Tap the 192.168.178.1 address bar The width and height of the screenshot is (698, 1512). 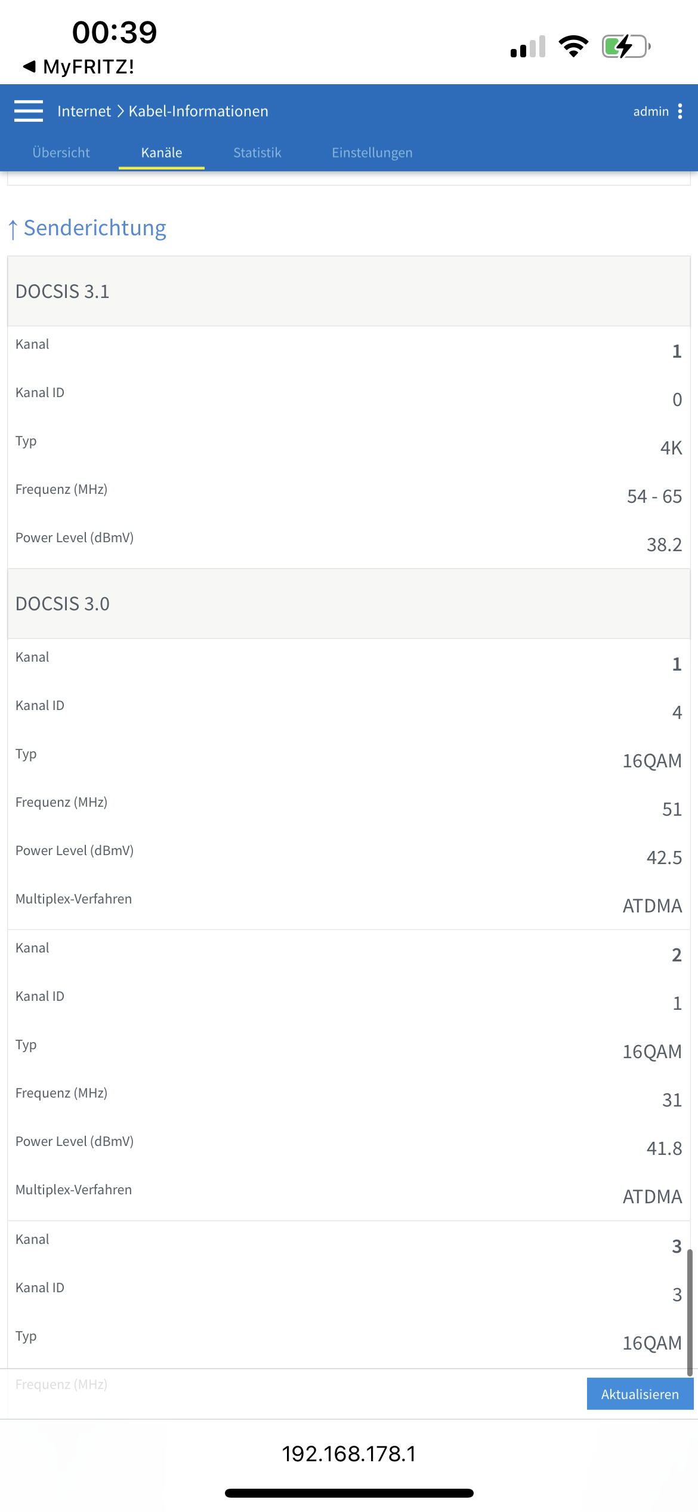pos(349,1453)
